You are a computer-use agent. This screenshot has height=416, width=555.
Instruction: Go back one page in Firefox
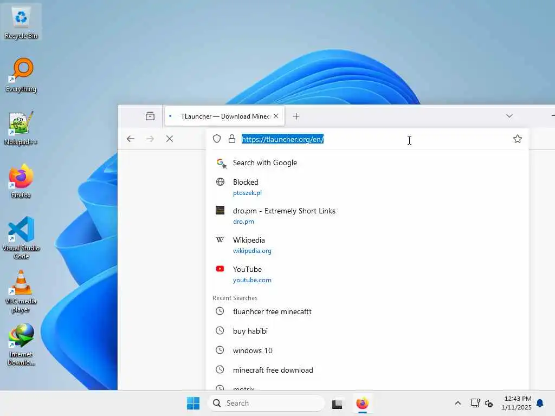click(131, 139)
